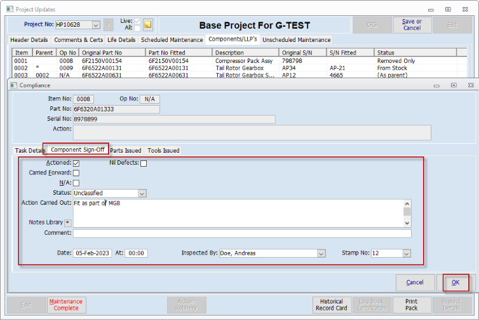Toggle the Actioned checkbox
The height and width of the screenshot is (320, 479).
point(76,163)
